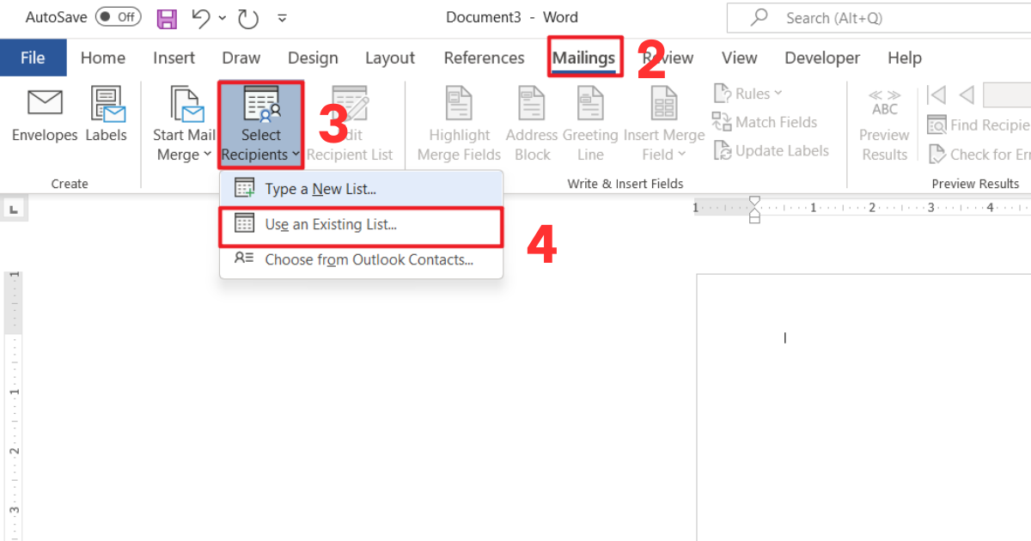1031x541 pixels.
Task: Click the ruler tab selector button
Action: 12,208
